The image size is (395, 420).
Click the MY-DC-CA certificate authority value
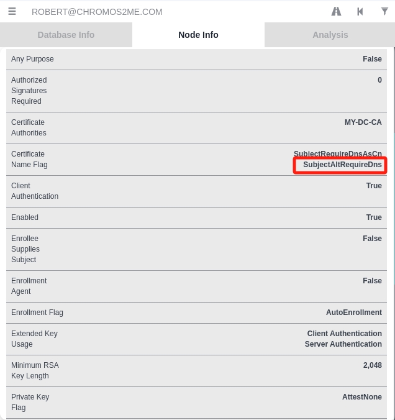click(x=363, y=122)
